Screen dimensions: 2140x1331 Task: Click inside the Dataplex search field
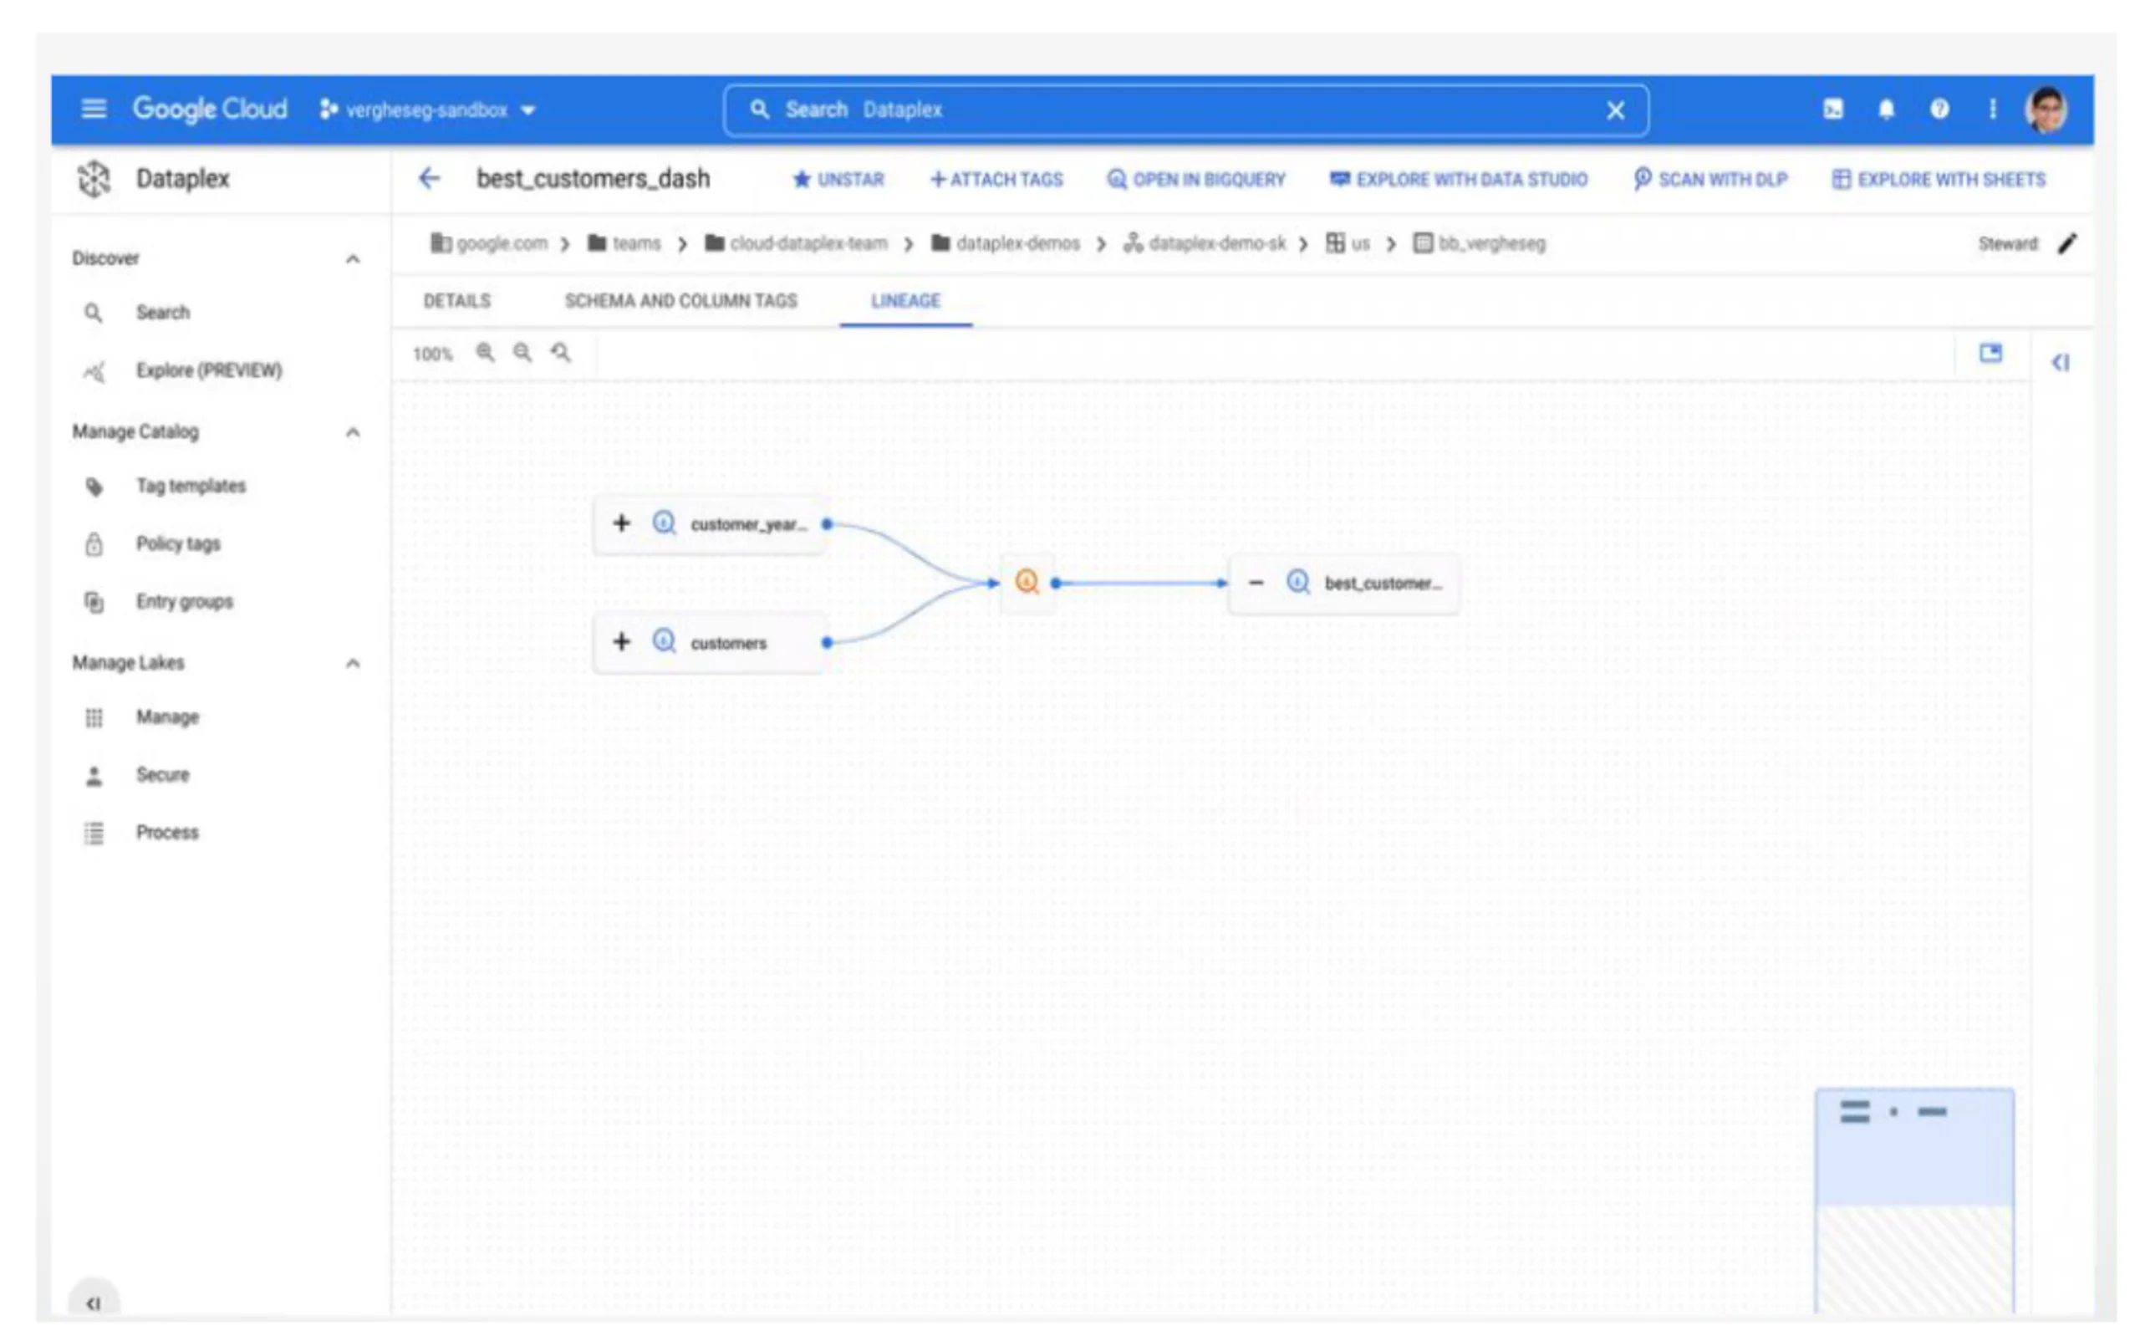(x=1180, y=110)
